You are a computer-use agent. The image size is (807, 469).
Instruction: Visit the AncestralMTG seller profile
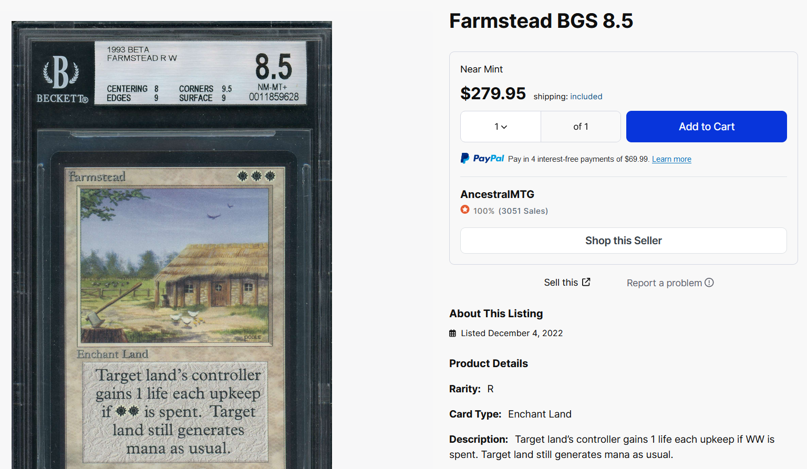coord(497,194)
